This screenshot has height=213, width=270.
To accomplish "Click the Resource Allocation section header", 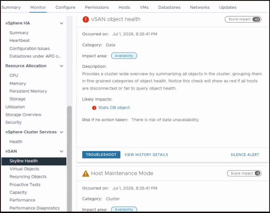I will (26, 66).
